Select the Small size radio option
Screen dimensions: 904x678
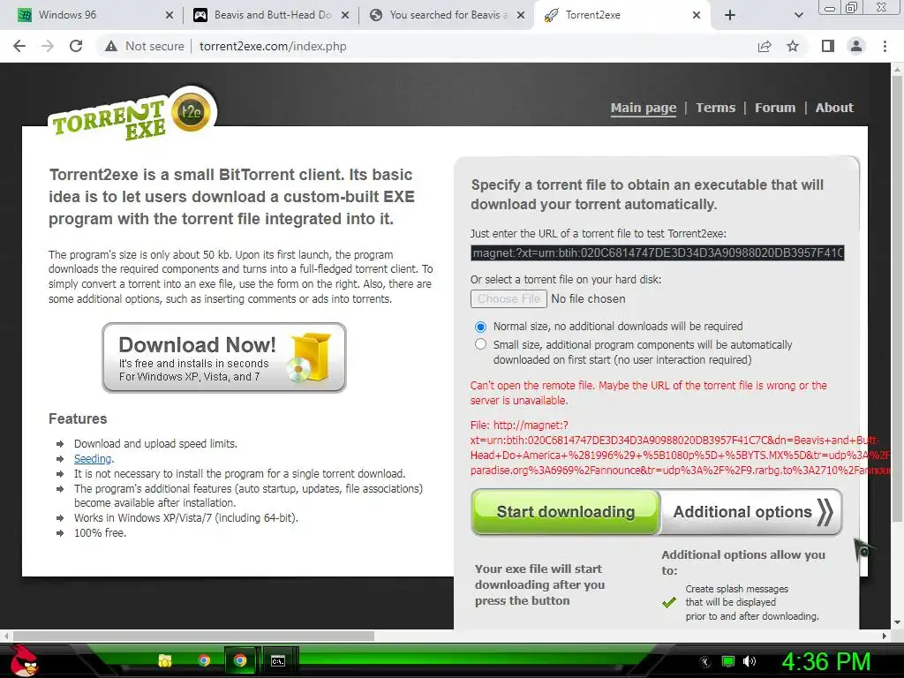(x=480, y=345)
